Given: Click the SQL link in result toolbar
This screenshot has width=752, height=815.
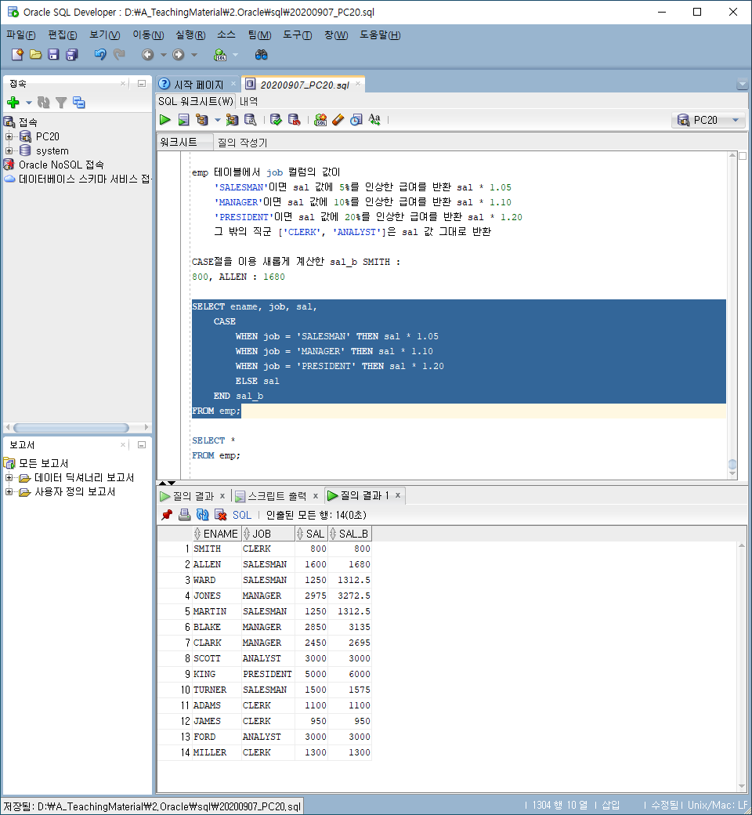Looking at the screenshot, I should (242, 515).
